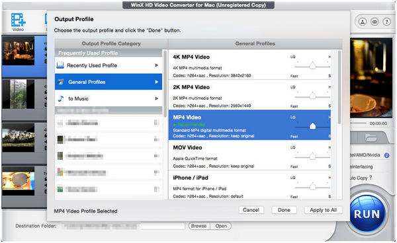Screen dimensions: 397x243
Task: Click the General Profiles list scrollbar
Action: pyautogui.click(x=339, y=87)
